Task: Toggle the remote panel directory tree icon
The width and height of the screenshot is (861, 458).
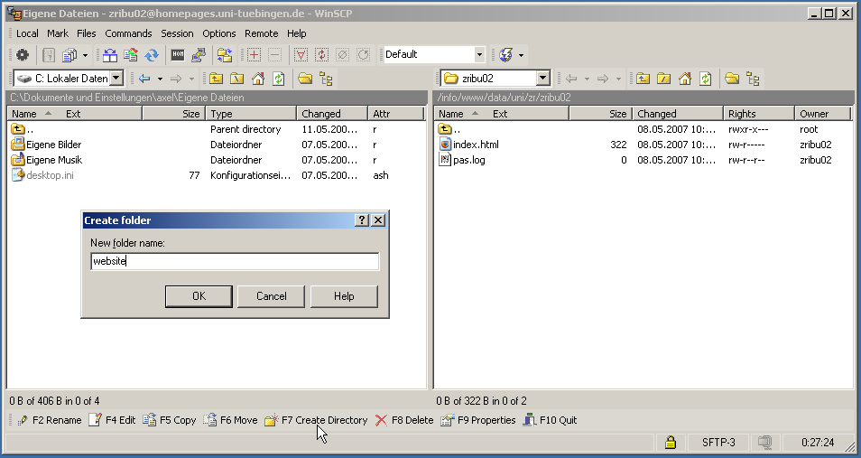Action: click(x=753, y=79)
